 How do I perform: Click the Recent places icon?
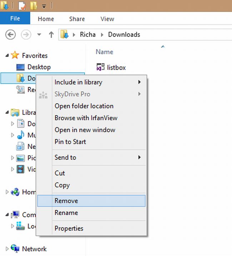(21, 90)
